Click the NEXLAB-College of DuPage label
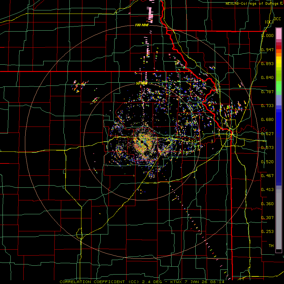The image size is (284, 284). tap(253, 3)
